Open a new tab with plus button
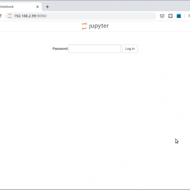The height and width of the screenshot is (190, 190). (x=47, y=7)
